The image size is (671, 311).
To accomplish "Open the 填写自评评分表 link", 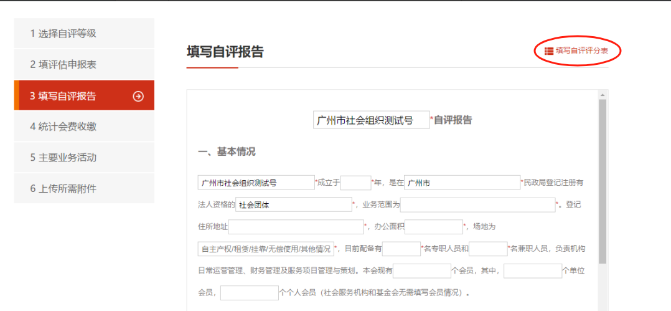I will pyautogui.click(x=582, y=51).
